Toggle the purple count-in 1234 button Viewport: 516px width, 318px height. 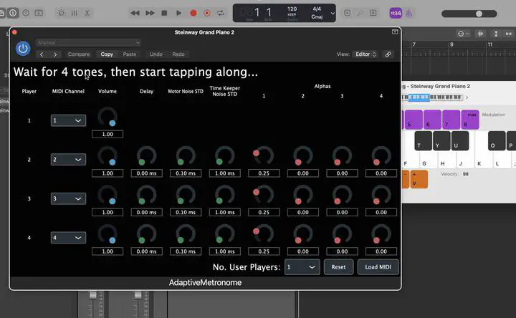[395, 13]
